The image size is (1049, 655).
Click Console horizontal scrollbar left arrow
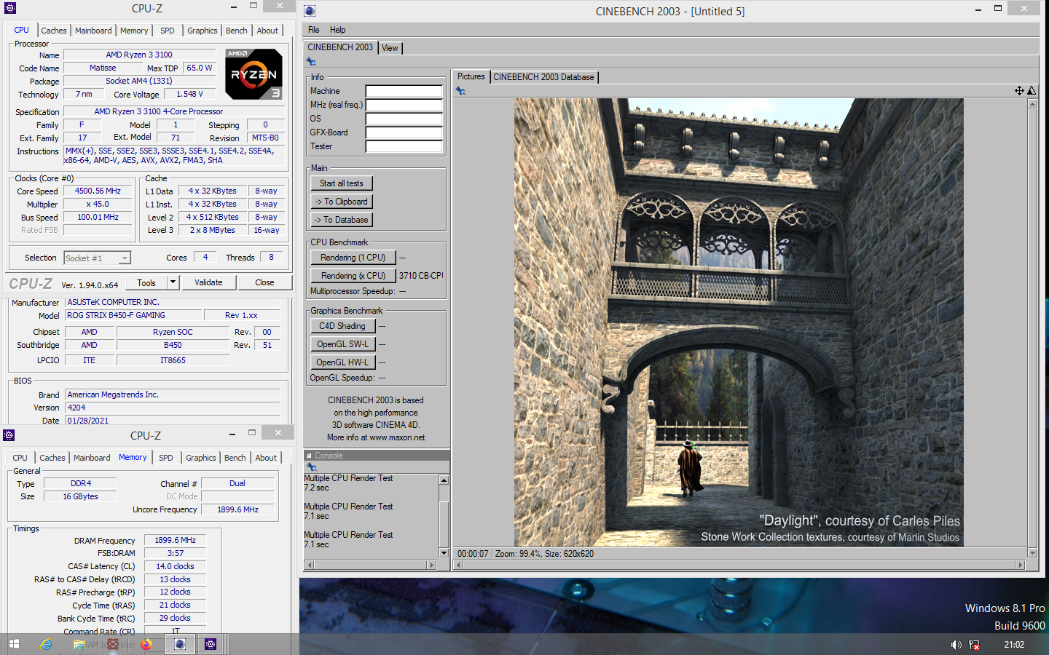point(310,565)
